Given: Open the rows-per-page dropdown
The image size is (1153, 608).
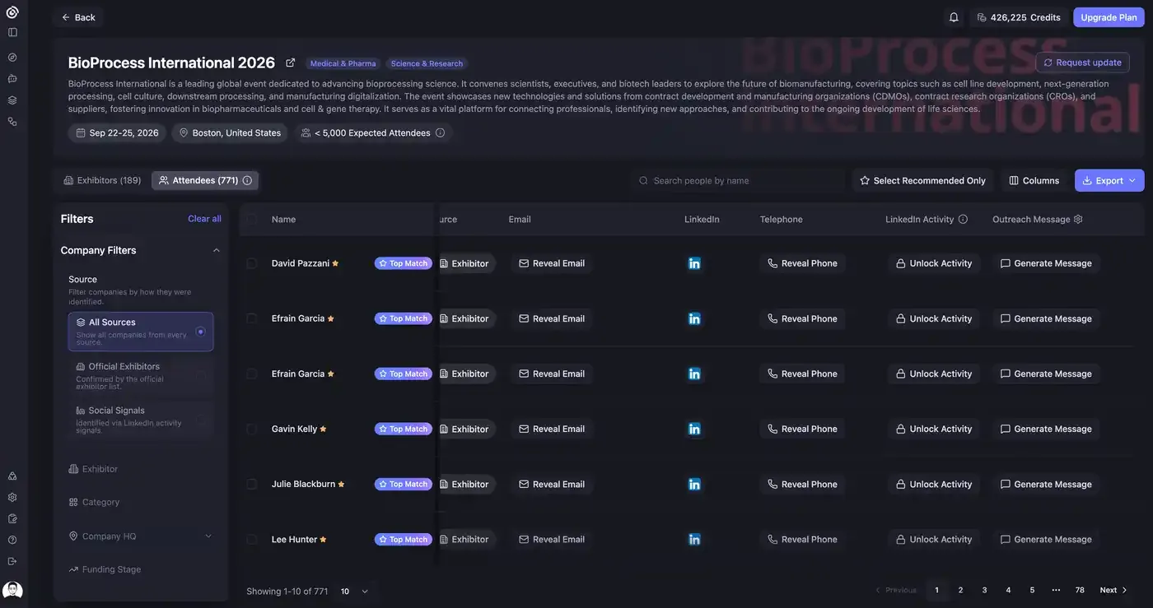Looking at the screenshot, I should [x=354, y=591].
